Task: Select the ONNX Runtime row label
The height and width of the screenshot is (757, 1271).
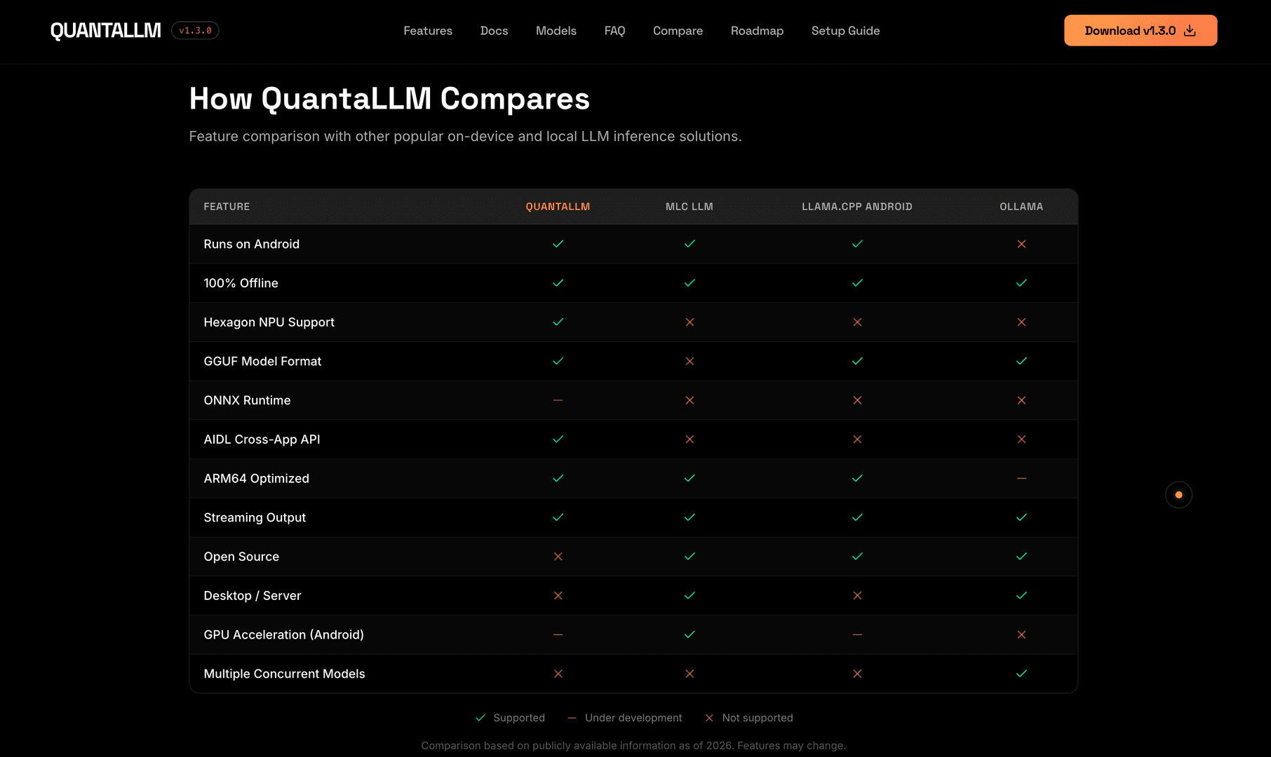Action: point(247,400)
